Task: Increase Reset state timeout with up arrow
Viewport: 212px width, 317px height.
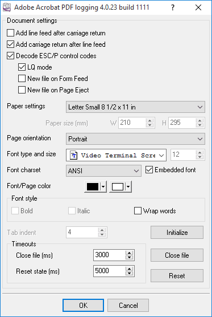Action: tap(129, 269)
